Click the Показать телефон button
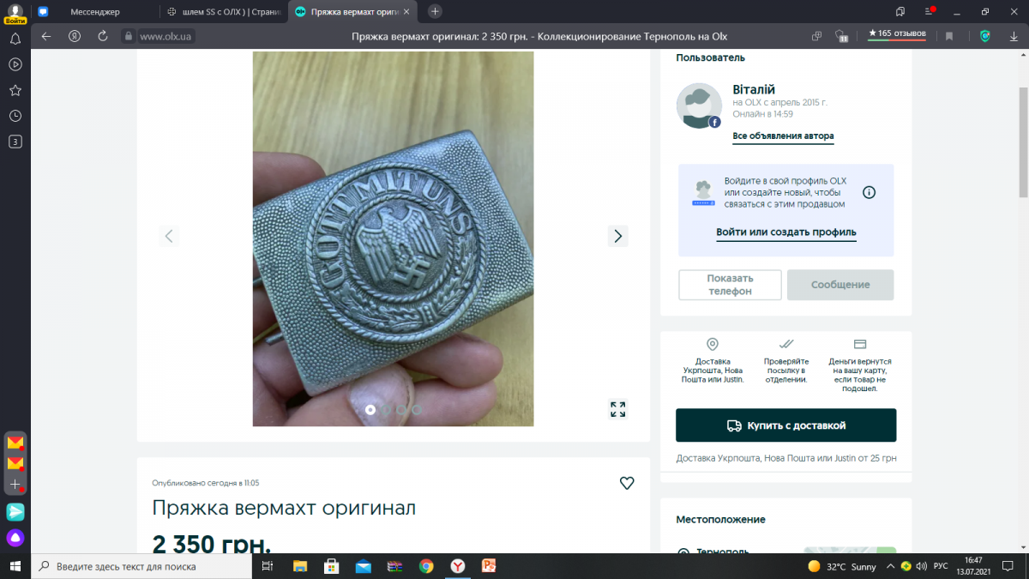 [730, 285]
